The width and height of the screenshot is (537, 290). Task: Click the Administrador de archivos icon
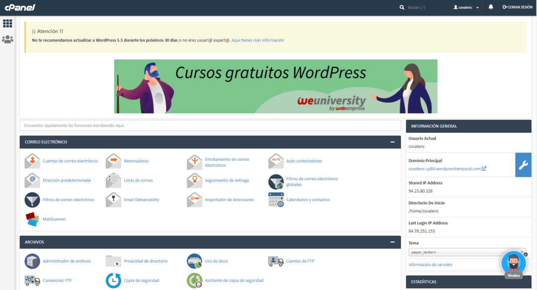(32, 261)
